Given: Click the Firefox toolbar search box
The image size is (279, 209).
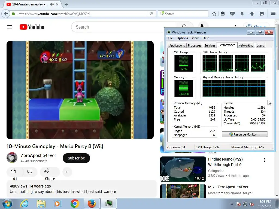Looking at the screenshot, I should pos(183,14).
